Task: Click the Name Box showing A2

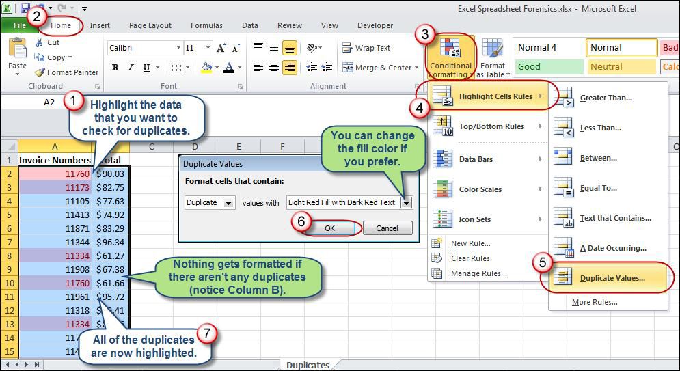Action: pos(49,102)
